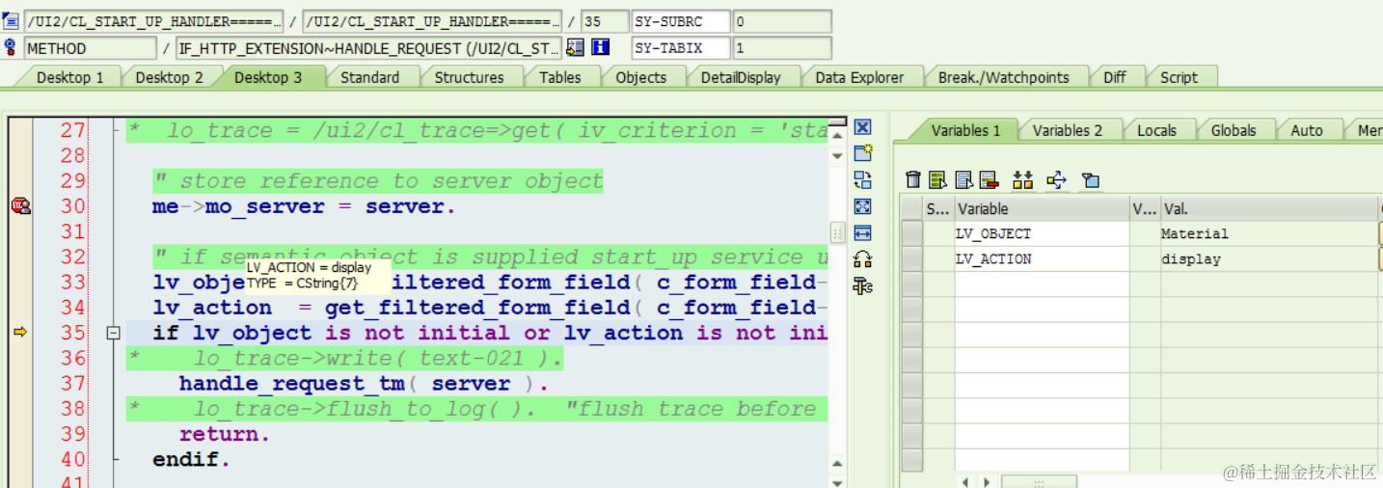Click the New Tool icon beside the editor
1383x488 pixels.
pyautogui.click(x=863, y=153)
